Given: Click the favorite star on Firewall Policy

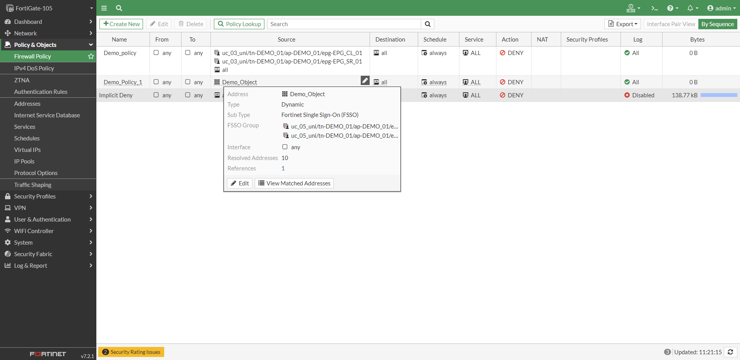Looking at the screenshot, I should 91,57.
